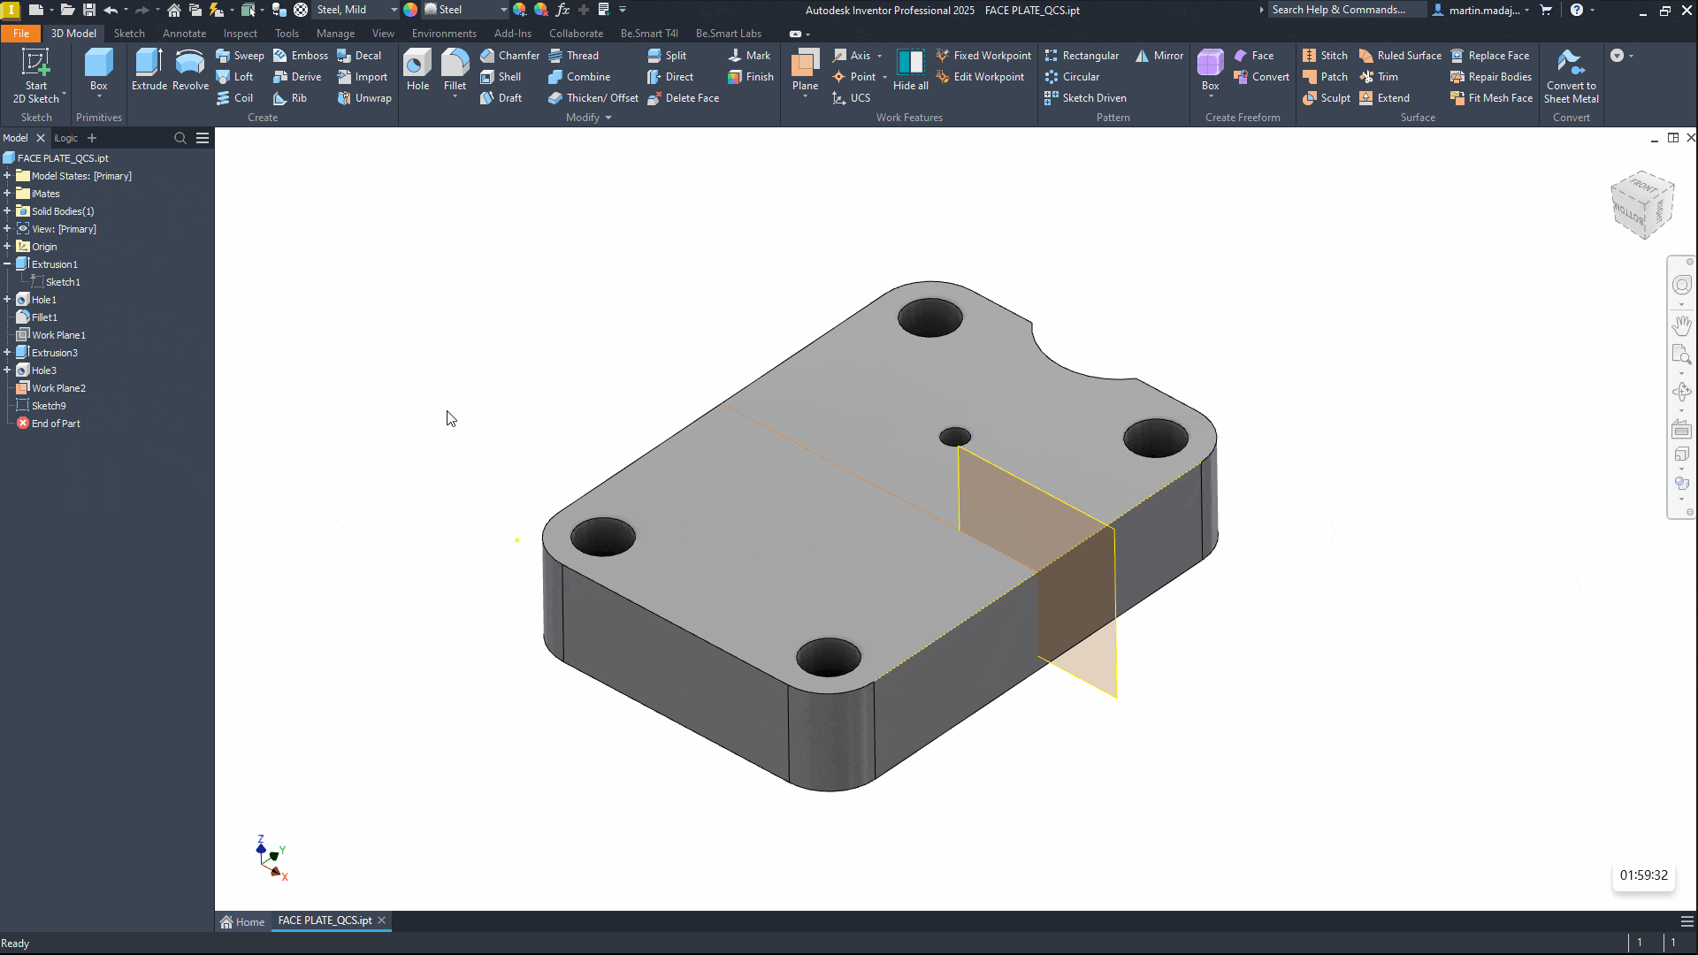The width and height of the screenshot is (1698, 955).
Task: Expand the Solid Bodies(1) folder
Action: coord(7,210)
